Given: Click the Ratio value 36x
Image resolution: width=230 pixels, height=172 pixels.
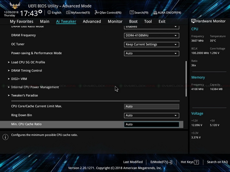Looking at the screenshot, I should click(x=193, y=65).
